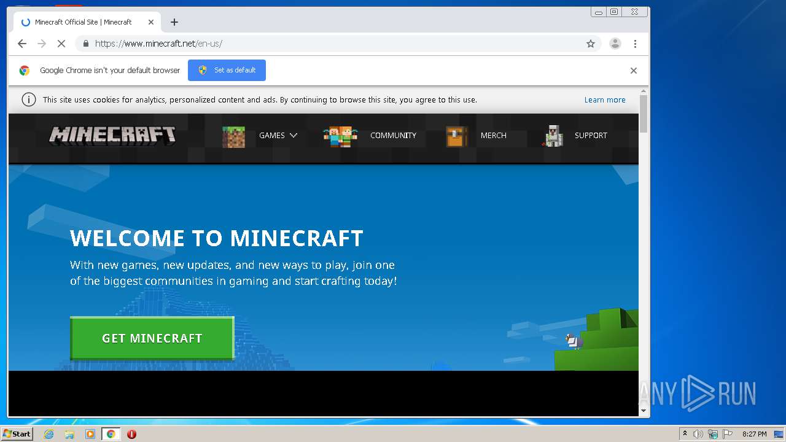Open the Chrome three-dot menu
786x442 pixels.
635,44
